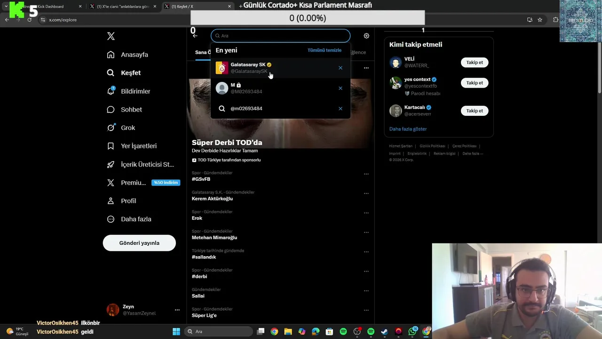The height and width of the screenshot is (339, 602).
Task: Click Daha fazla göster link
Action: coord(408,129)
